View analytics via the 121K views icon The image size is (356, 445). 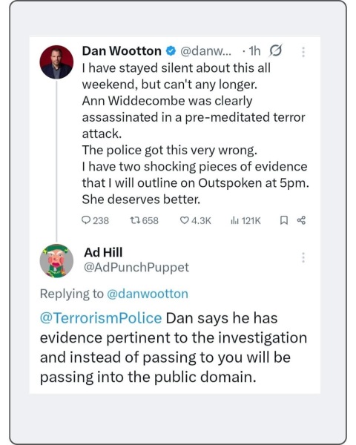coord(234,220)
